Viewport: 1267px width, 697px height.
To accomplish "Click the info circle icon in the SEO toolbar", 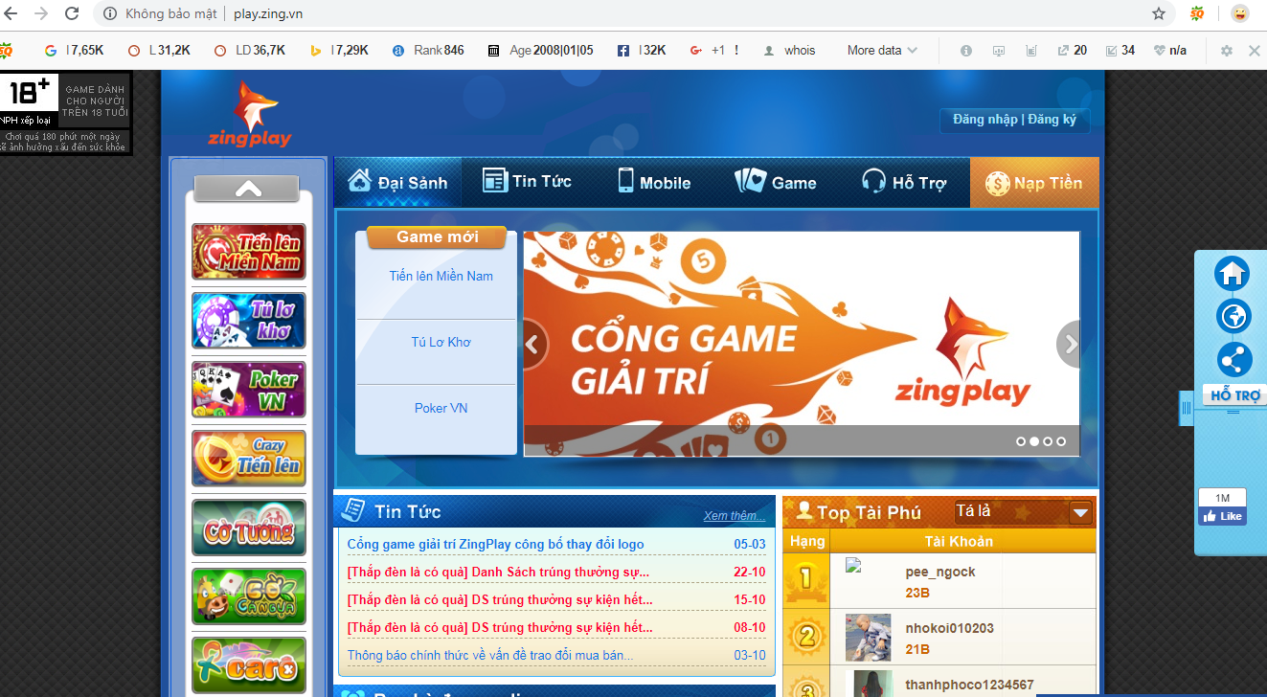I will [x=966, y=51].
